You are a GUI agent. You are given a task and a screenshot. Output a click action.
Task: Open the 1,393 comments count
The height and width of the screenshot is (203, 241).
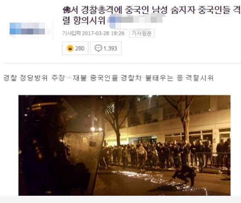(x=110, y=49)
